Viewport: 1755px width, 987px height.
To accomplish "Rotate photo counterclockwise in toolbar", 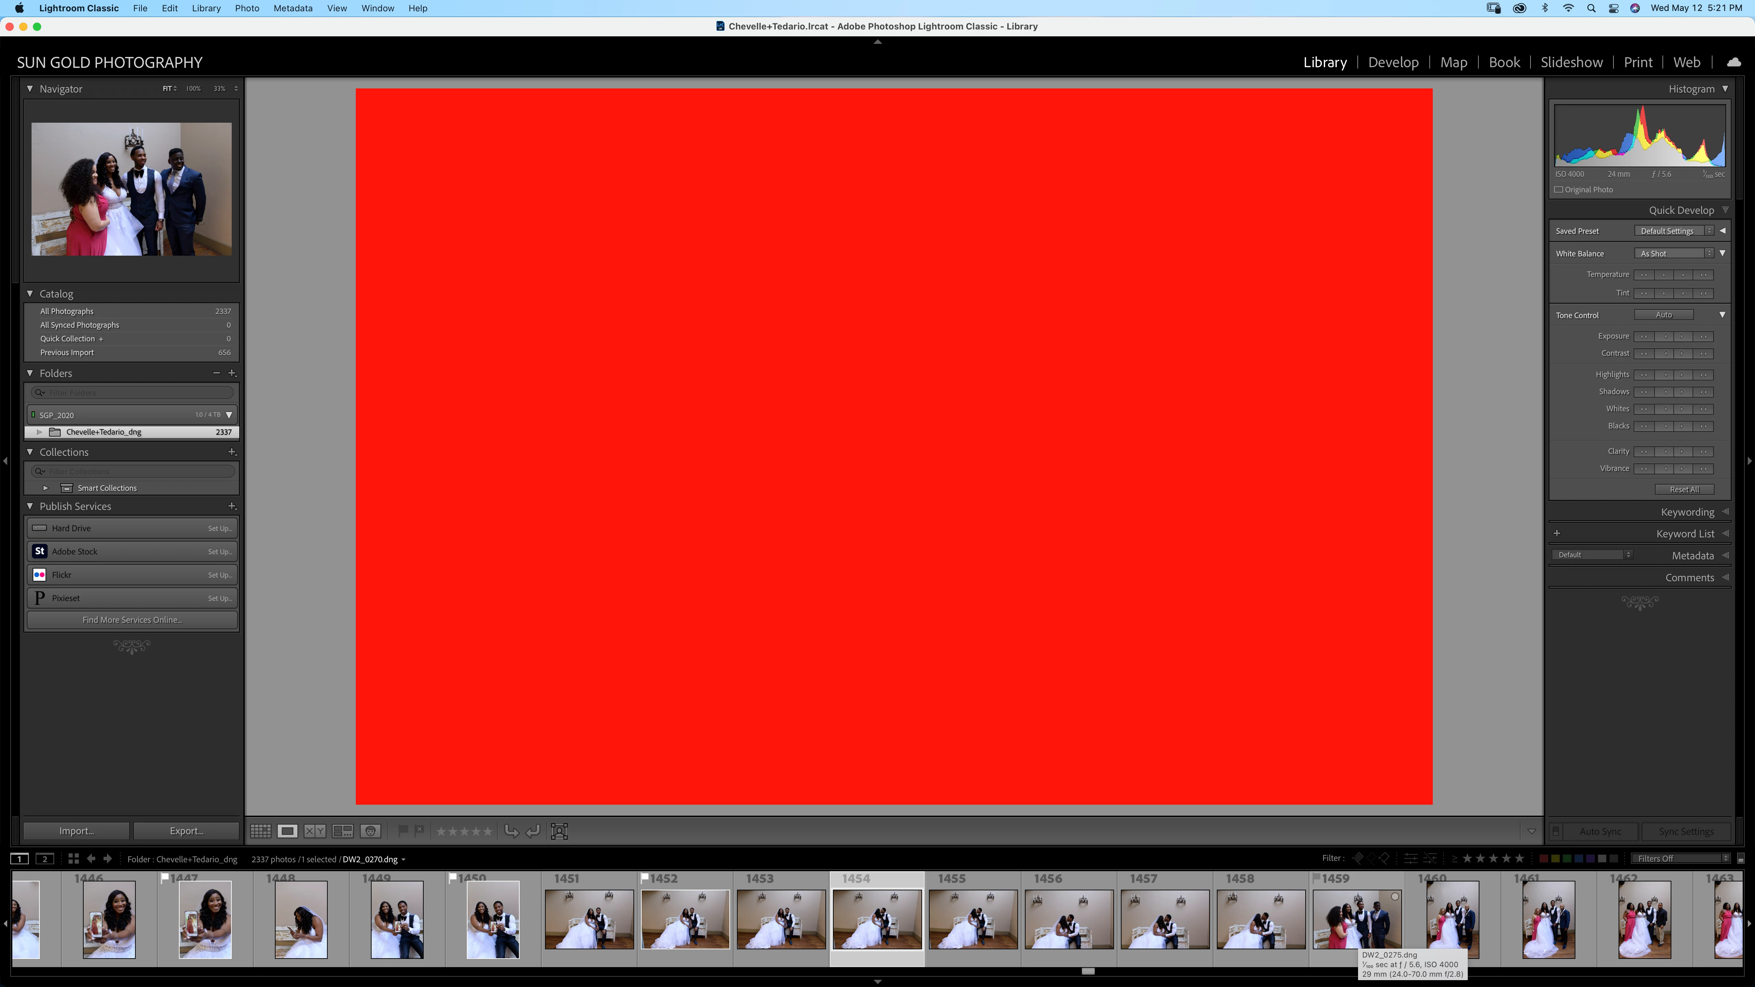I will coord(511,831).
